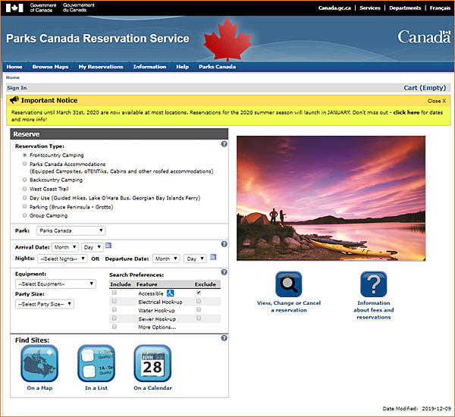Open My Reservations menu item

pos(101,67)
